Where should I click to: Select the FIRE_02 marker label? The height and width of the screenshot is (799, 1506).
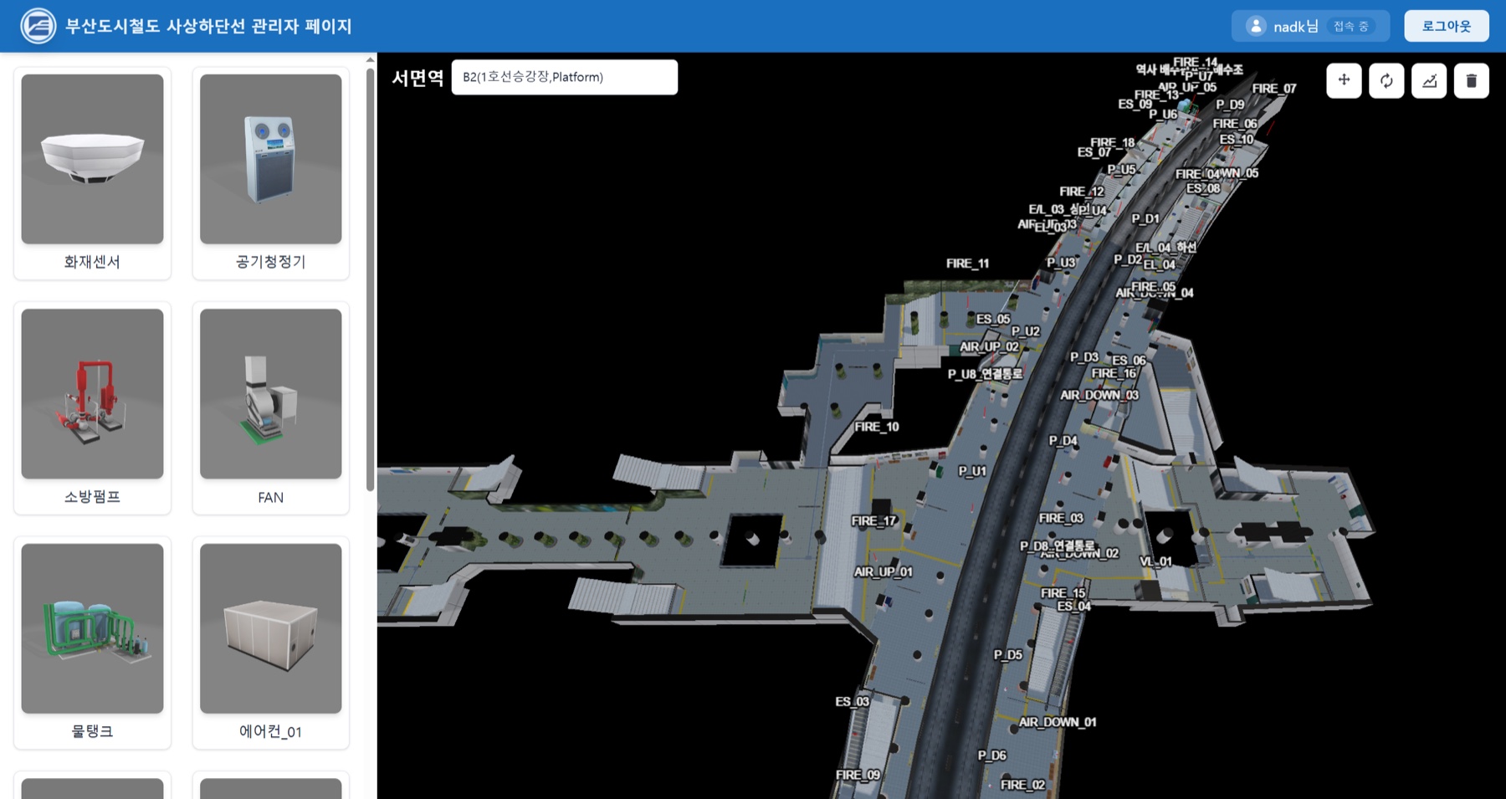1022,785
